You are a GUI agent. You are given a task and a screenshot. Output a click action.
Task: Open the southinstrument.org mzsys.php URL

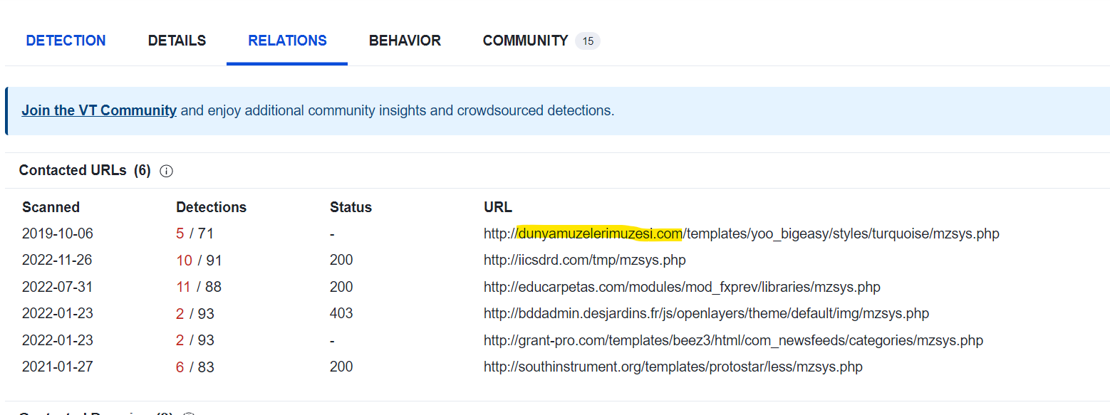673,367
